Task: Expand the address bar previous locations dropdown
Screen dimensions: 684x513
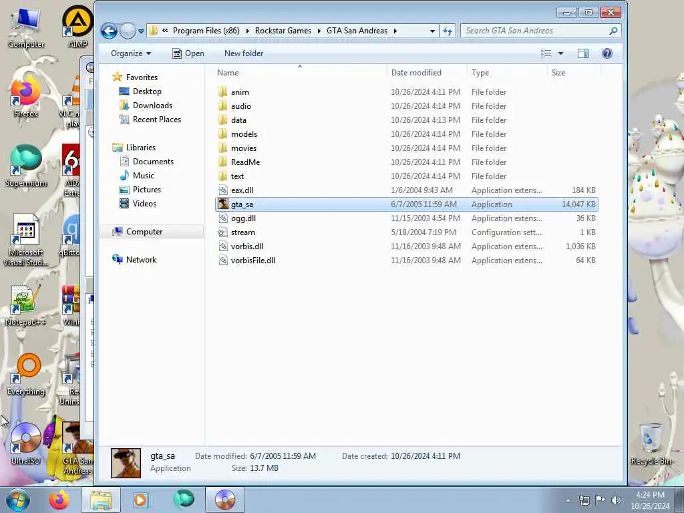Action: (x=432, y=31)
